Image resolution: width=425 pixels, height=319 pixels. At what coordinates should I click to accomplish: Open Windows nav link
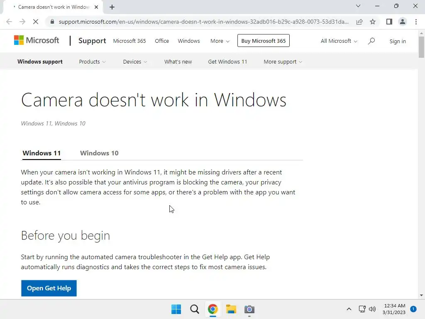(x=189, y=41)
